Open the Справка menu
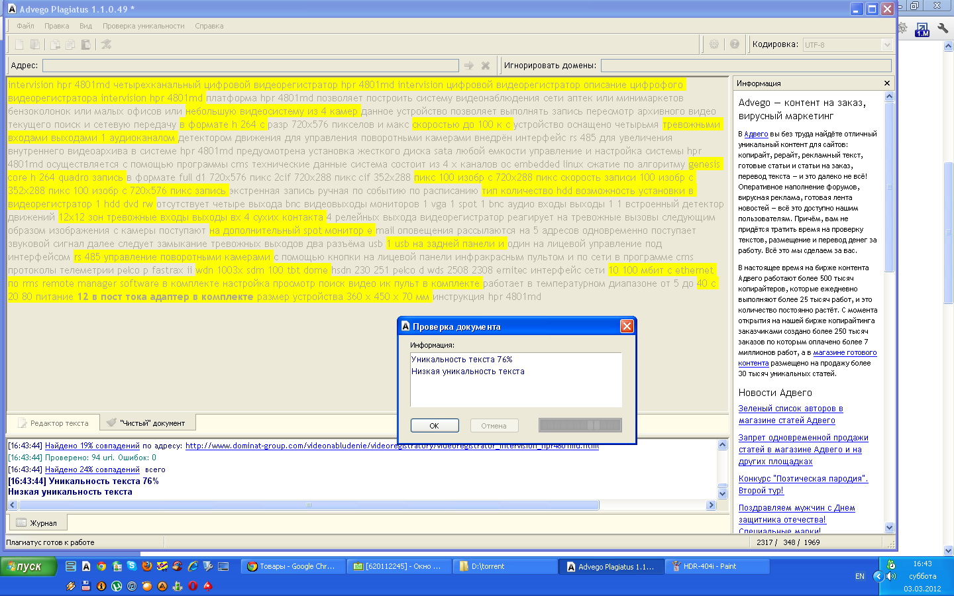The image size is (954, 596). pos(209,26)
